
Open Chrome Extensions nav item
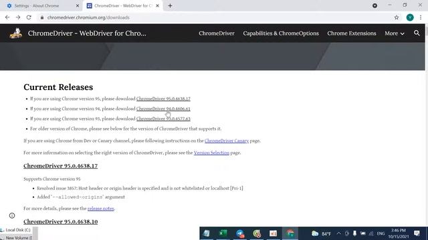coord(352,33)
